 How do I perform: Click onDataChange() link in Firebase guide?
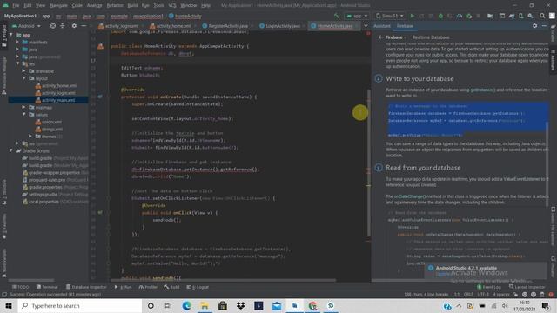(410, 196)
